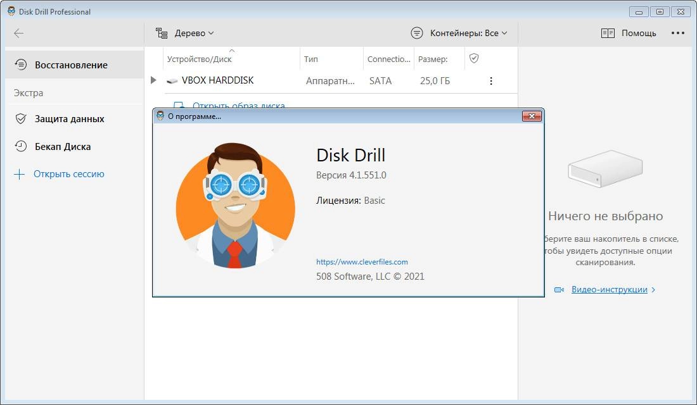The width and height of the screenshot is (697, 405).
Task: Sort by Размер column header
Action: click(433, 59)
